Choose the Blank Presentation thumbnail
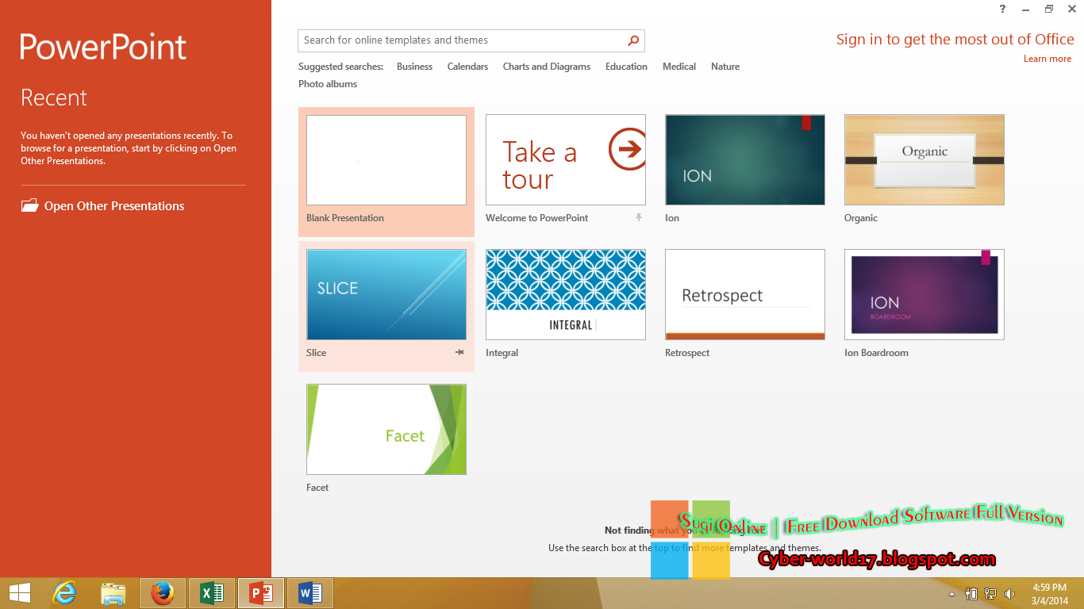The image size is (1084, 609). (x=386, y=160)
